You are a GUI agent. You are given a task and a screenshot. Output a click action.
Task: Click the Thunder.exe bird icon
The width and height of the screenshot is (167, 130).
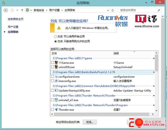56,110
